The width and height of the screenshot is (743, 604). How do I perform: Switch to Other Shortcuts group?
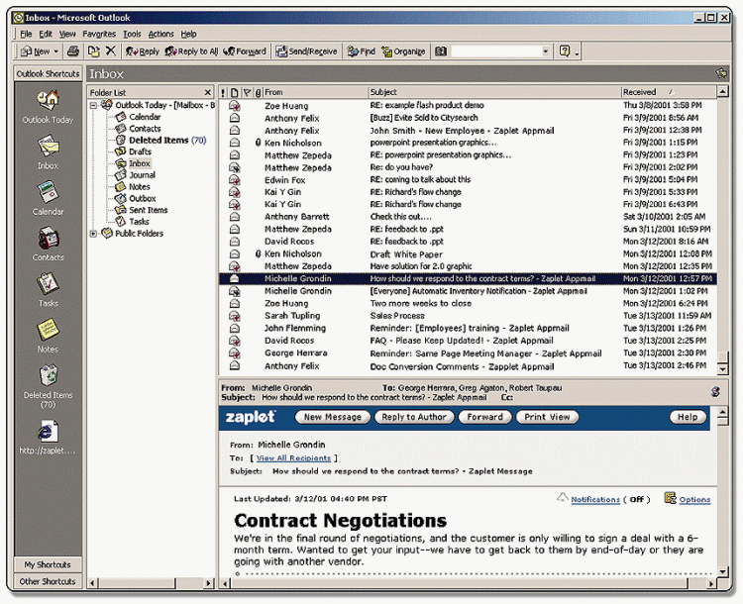48,581
